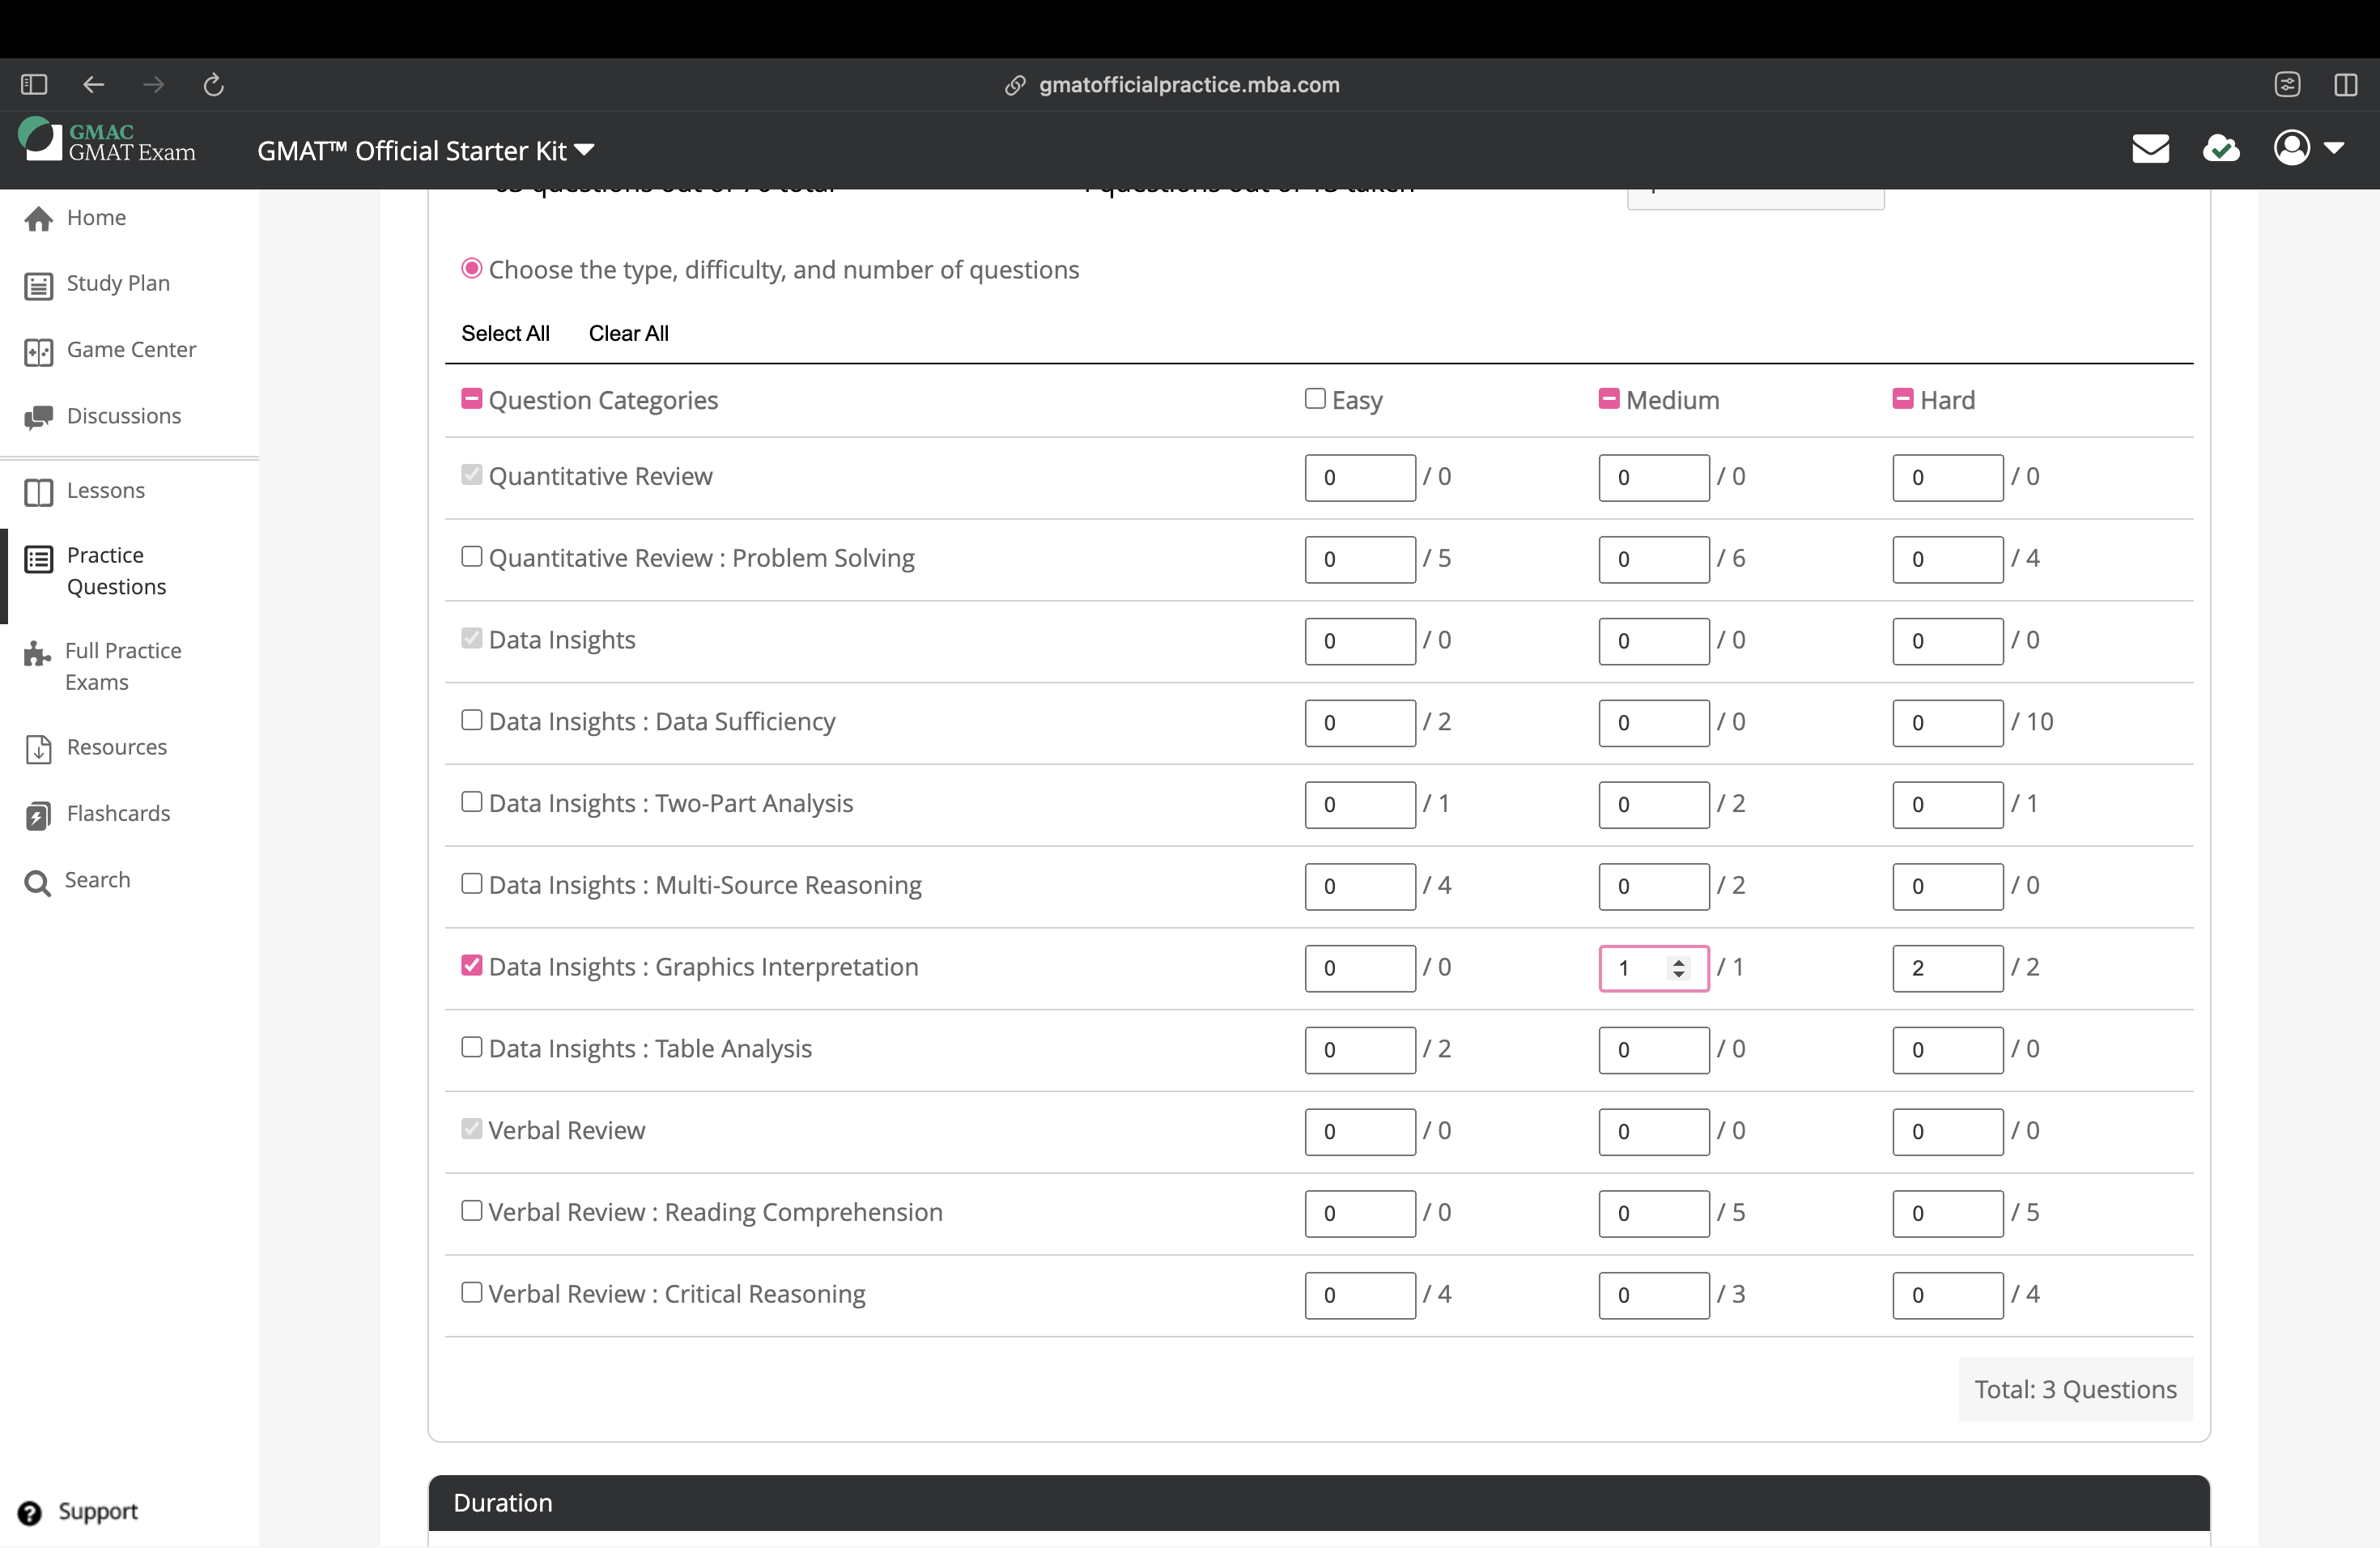
Task: Go to the Study Plan menu item
Action: point(117,284)
